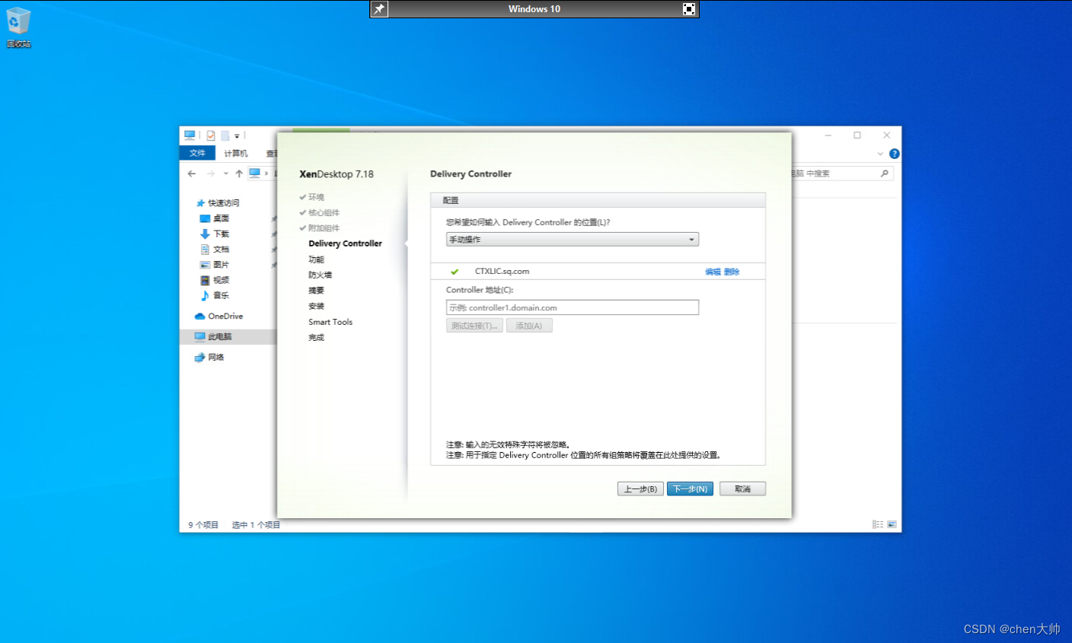Go back in File Explorer
Screen dimensions: 1072x643
pyautogui.click(x=192, y=173)
